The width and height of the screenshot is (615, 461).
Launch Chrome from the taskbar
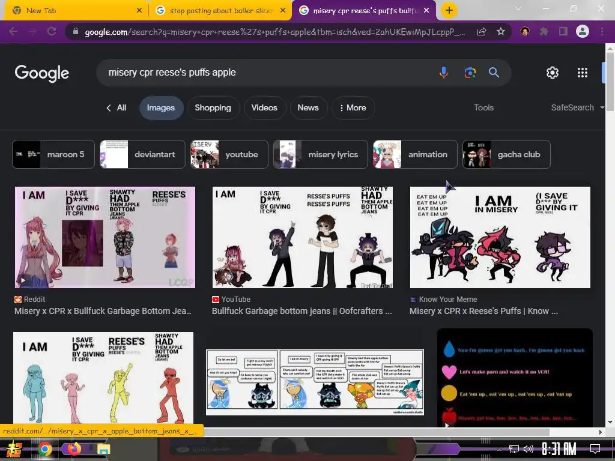point(44,449)
